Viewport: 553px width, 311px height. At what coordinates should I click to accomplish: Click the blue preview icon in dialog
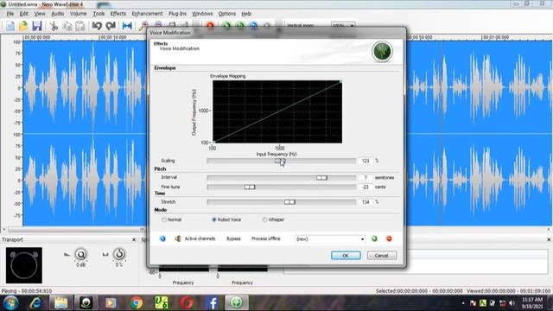coord(162,238)
